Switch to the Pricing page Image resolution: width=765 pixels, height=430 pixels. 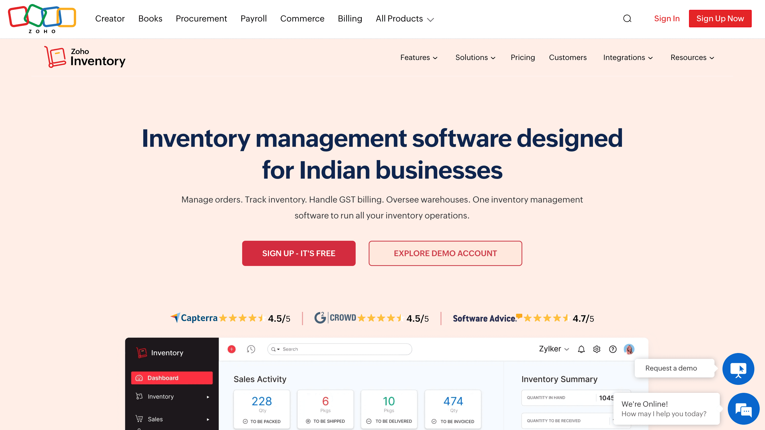(523, 58)
